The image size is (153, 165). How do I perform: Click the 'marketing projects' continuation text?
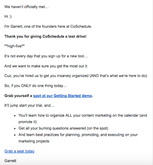(x=34, y=141)
